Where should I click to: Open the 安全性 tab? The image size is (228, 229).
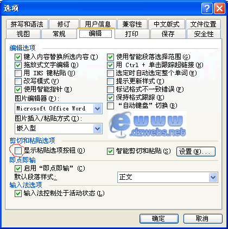204,34
